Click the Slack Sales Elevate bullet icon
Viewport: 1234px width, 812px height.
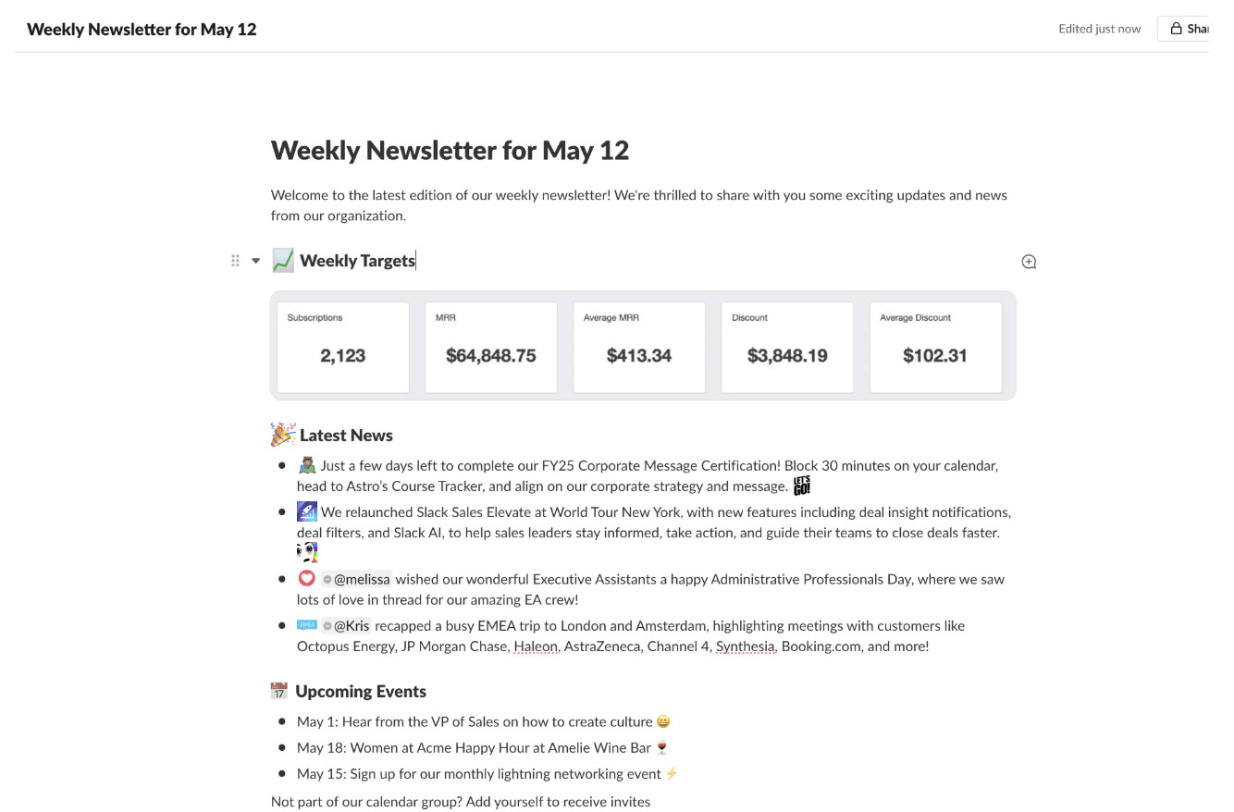pos(306,511)
